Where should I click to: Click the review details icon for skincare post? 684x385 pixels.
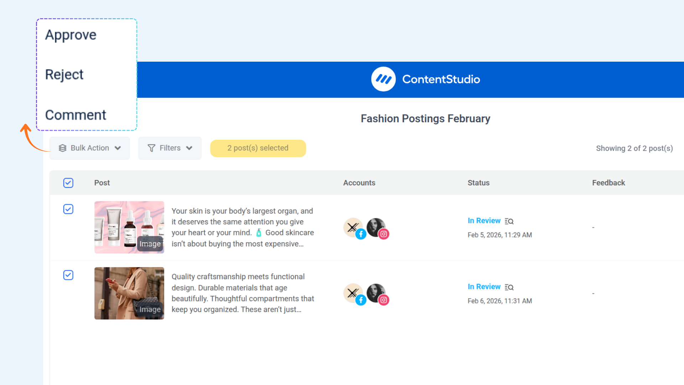509,221
